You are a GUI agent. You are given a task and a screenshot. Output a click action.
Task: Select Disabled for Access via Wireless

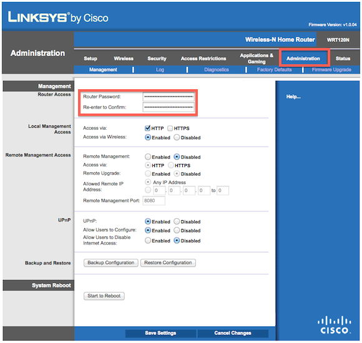click(x=177, y=137)
